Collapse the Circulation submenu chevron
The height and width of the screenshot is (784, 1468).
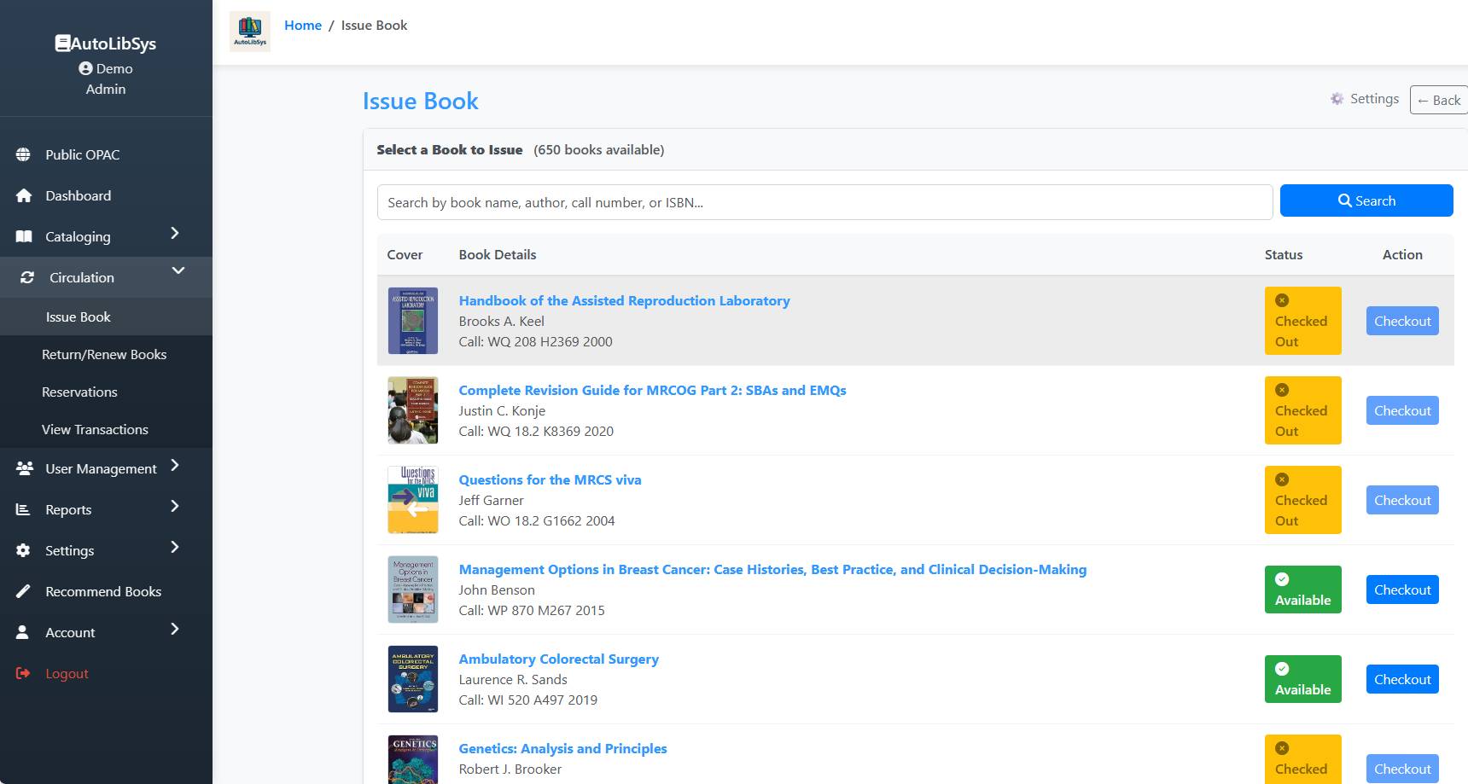178,271
